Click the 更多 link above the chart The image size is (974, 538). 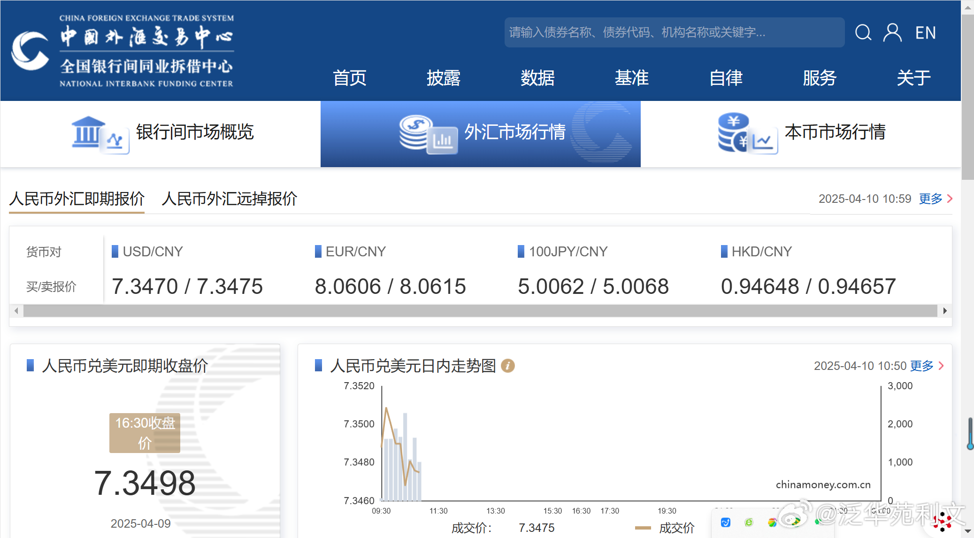pyautogui.click(x=922, y=366)
